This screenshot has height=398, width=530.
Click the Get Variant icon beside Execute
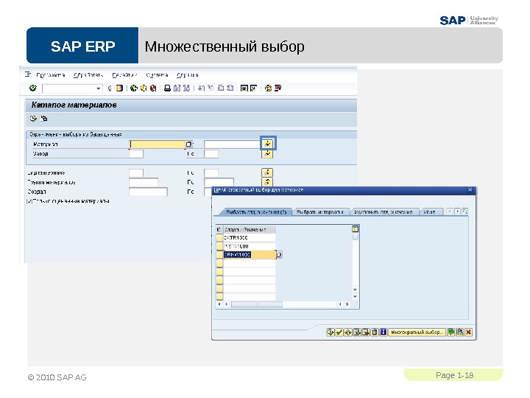[44, 119]
